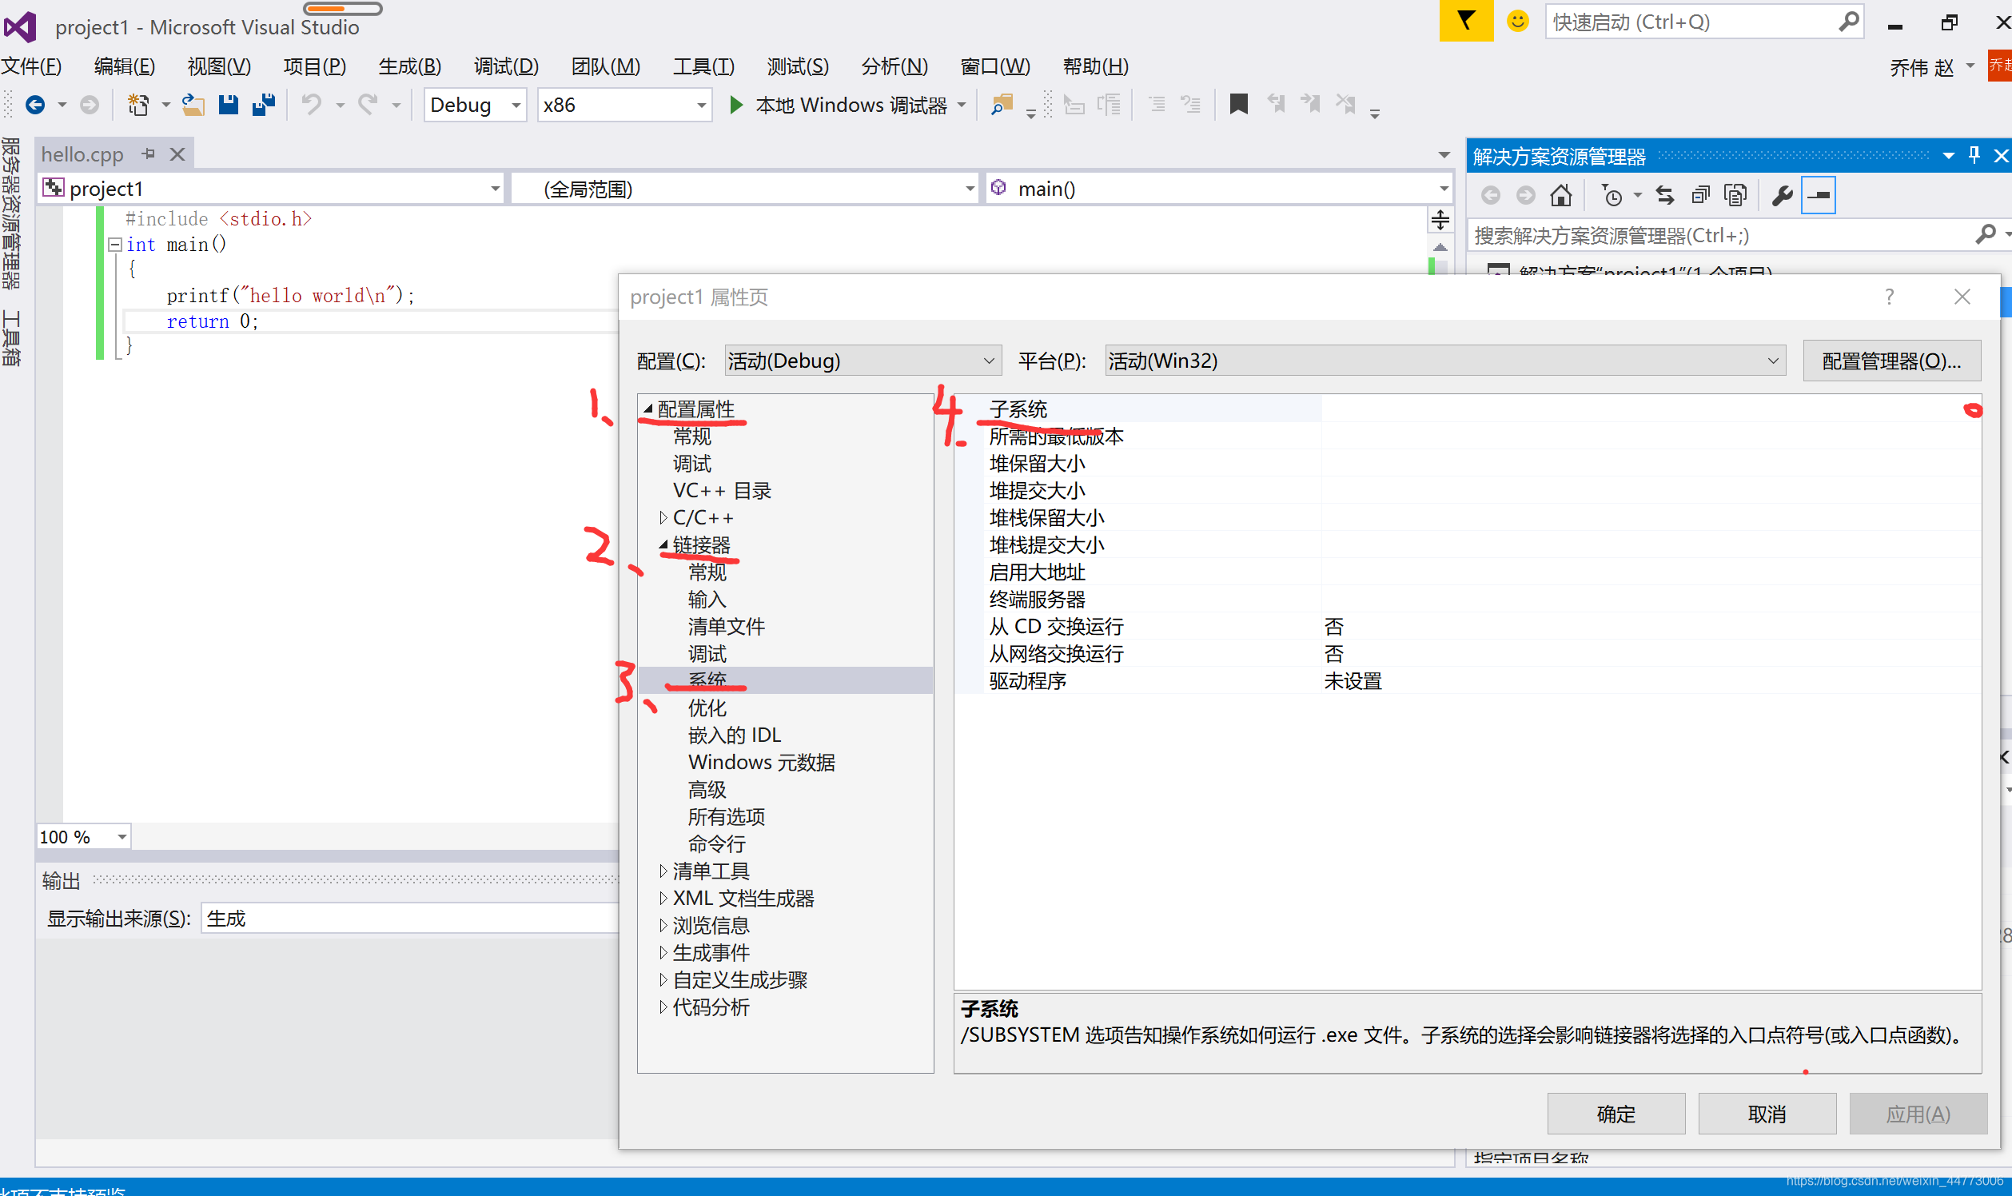Viewport: 2012px width, 1196px height.
Task: Click the 驱动程序 未设置 value cell
Action: tap(1650, 681)
